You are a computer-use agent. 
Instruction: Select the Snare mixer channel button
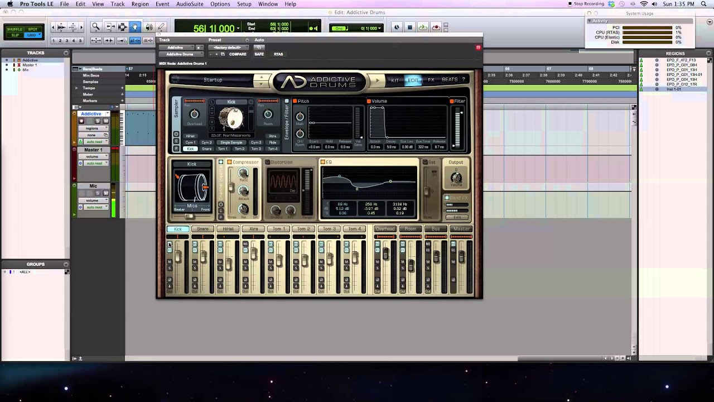click(203, 229)
